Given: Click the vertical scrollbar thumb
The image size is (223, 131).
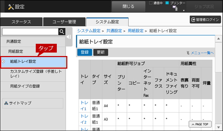Looking at the screenshot, I should point(218,57).
